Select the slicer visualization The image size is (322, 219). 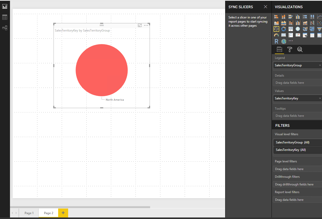pyautogui.click(x=305, y=35)
